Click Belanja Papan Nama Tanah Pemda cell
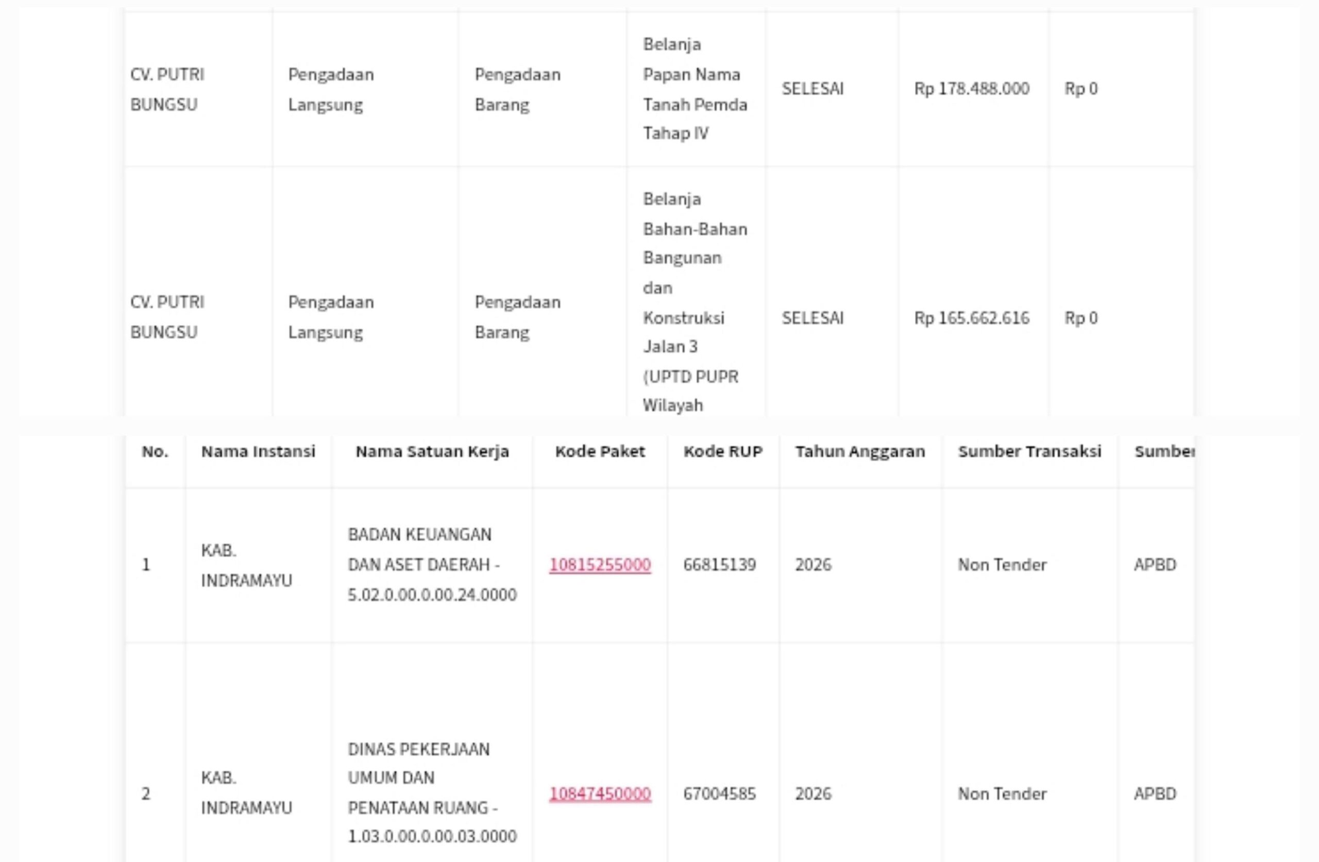 (x=695, y=89)
